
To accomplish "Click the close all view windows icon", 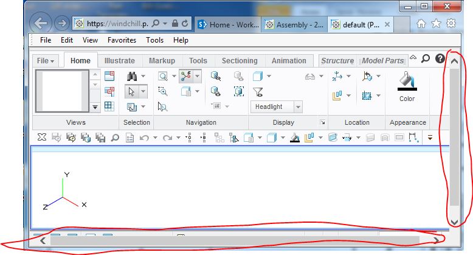I will tap(109, 91).
